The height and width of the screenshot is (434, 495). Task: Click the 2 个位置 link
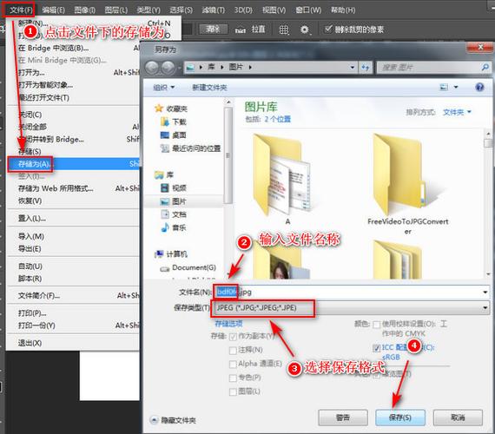pyautogui.click(x=278, y=119)
